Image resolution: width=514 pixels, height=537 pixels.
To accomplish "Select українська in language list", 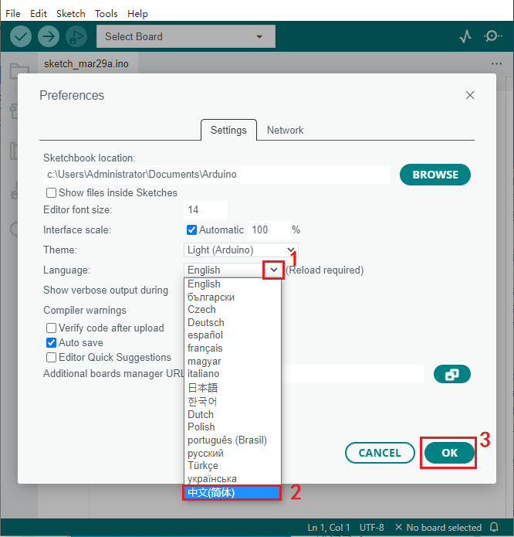I will point(232,479).
